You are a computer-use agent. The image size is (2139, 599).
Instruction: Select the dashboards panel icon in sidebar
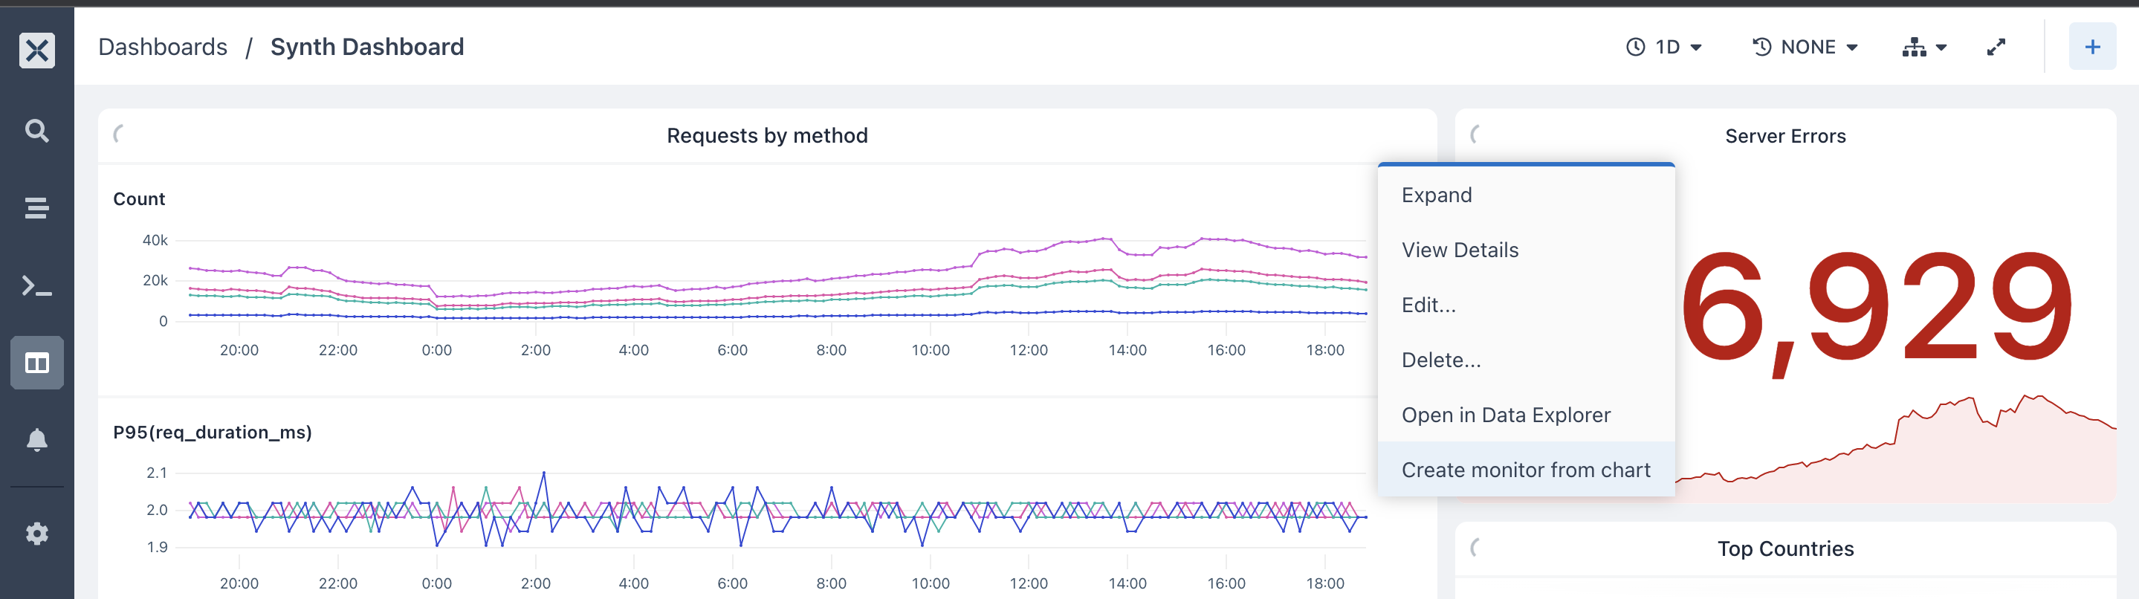point(36,362)
